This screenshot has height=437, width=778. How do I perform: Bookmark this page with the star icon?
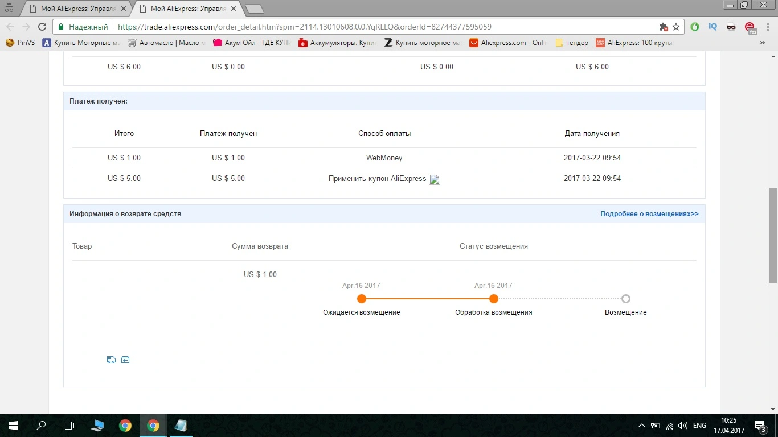pyautogui.click(x=676, y=27)
